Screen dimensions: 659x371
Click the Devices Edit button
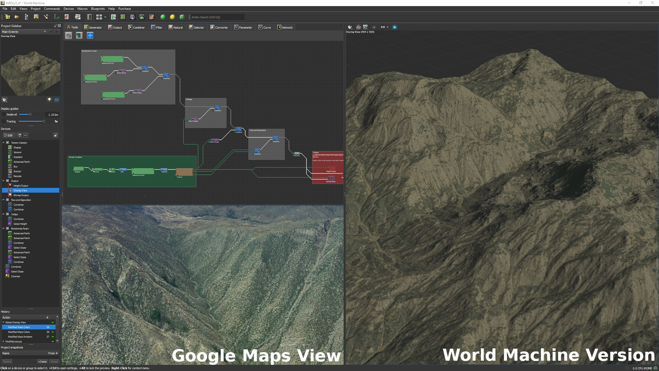9,135
